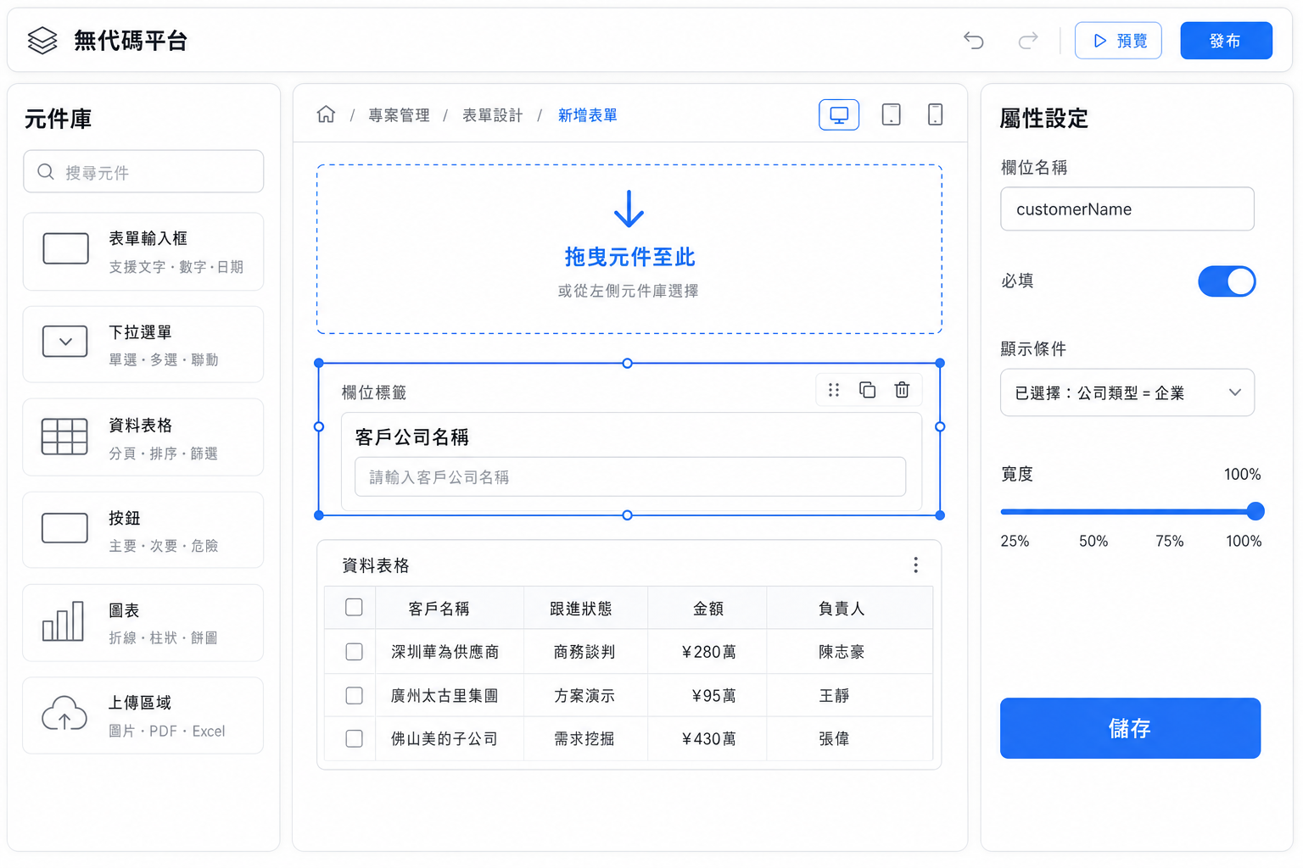This screenshot has width=1303, height=868.
Task: Click the 新增表單 breadcrumb item
Action: 587,115
